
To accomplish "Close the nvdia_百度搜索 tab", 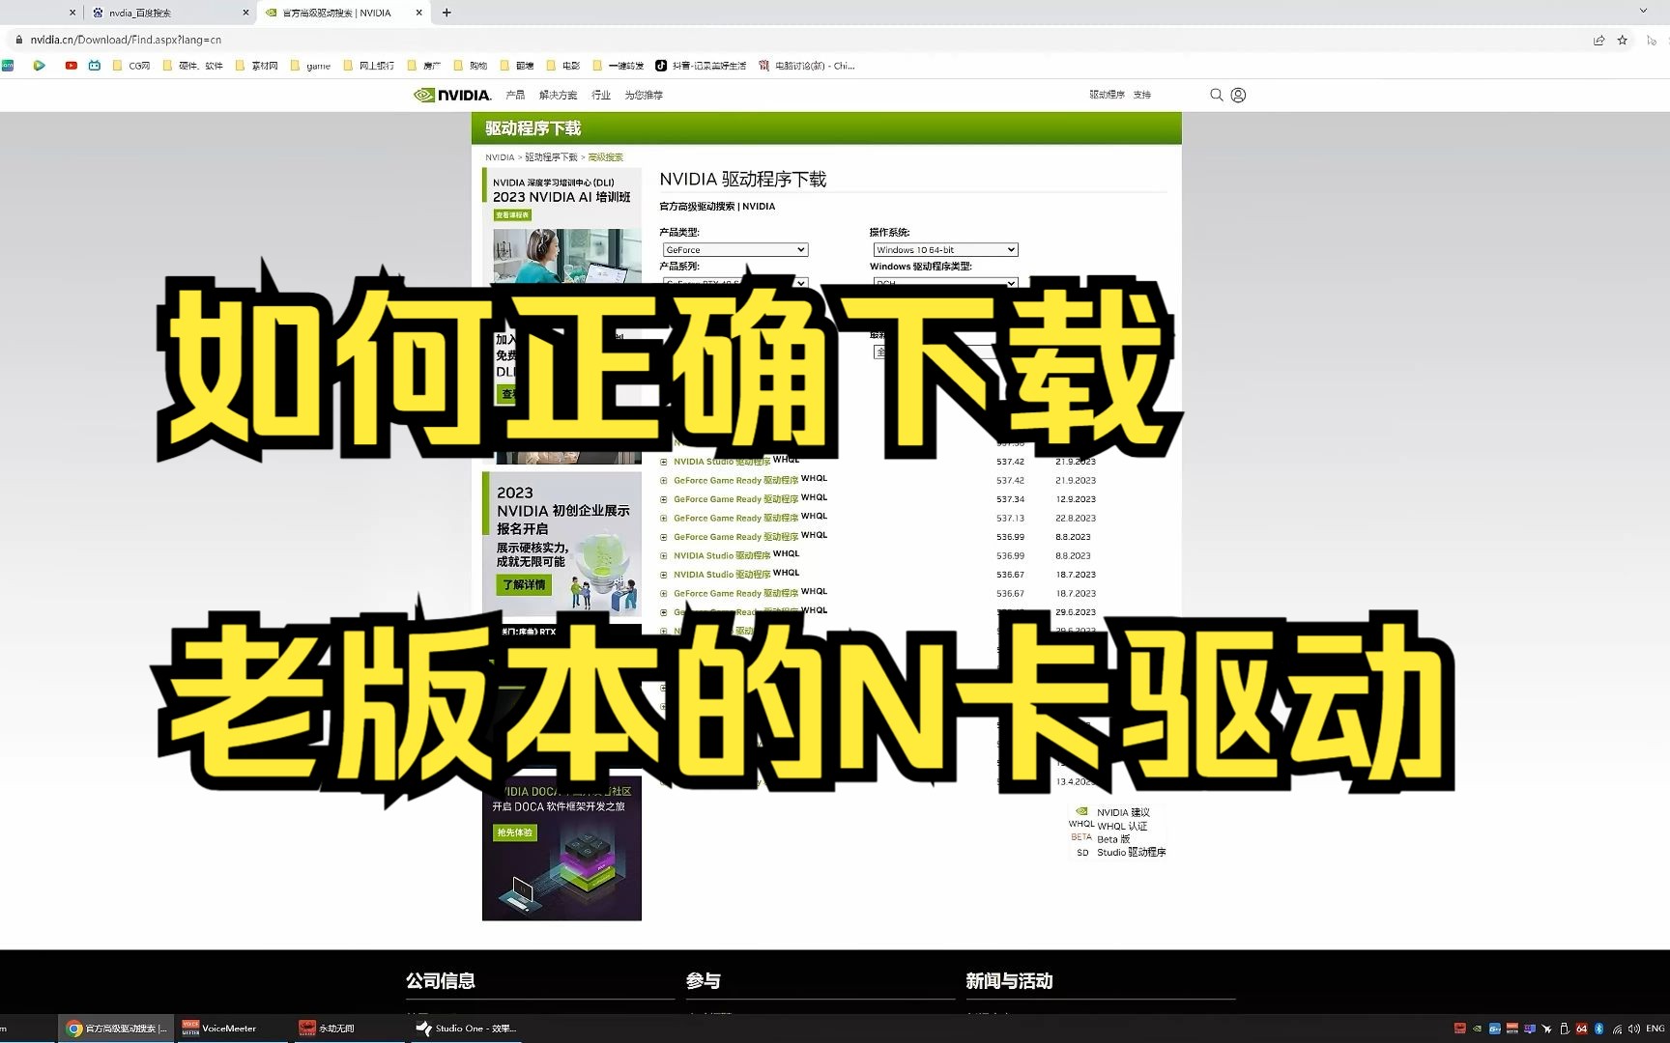I will (245, 13).
